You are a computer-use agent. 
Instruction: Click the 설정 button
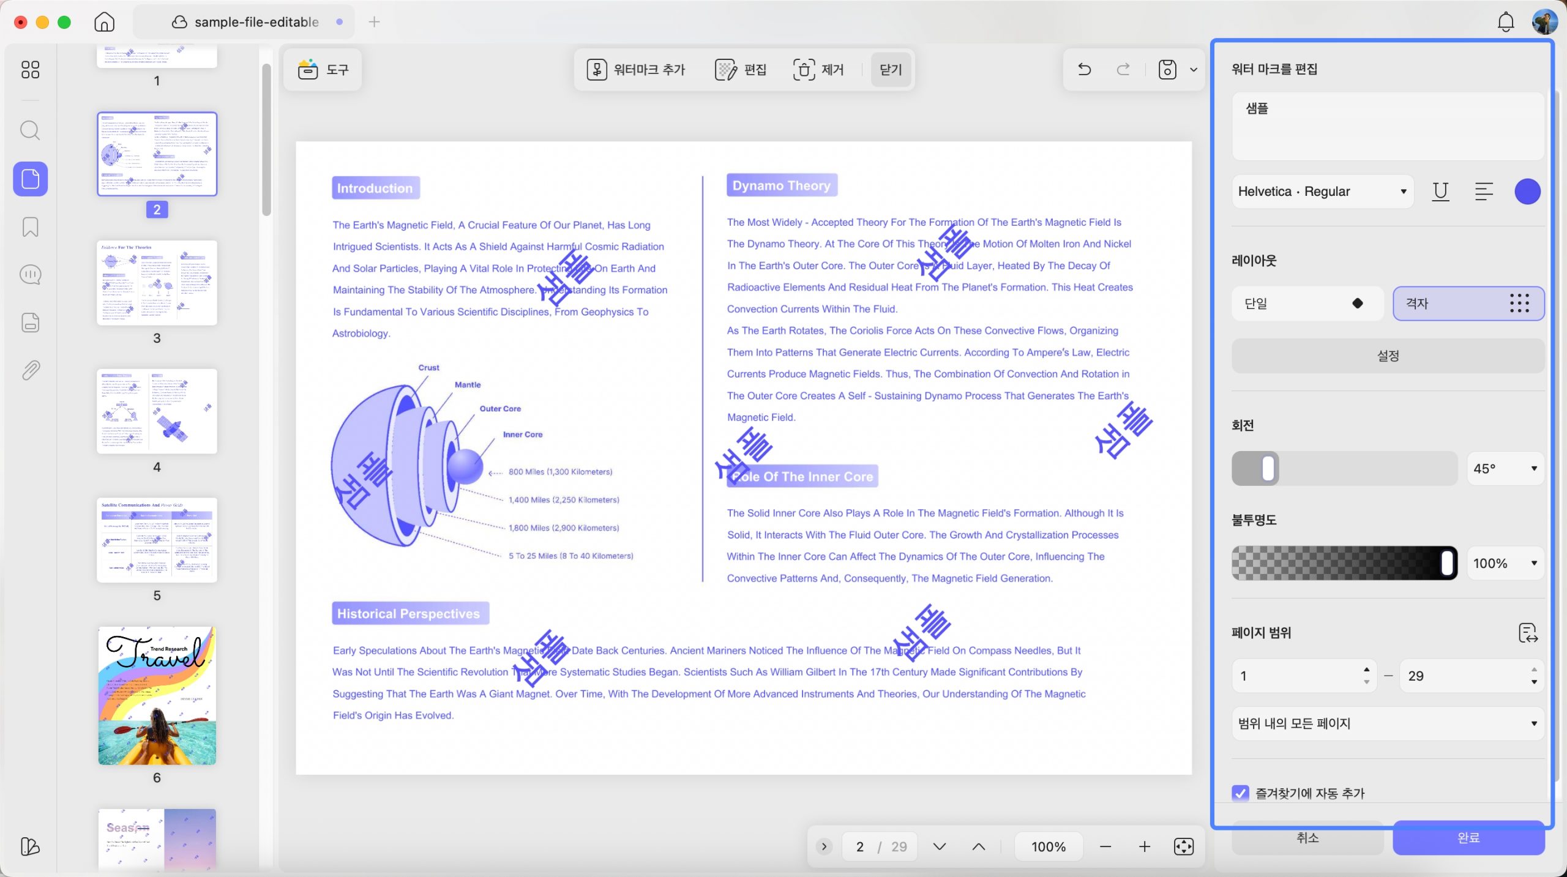tap(1388, 356)
